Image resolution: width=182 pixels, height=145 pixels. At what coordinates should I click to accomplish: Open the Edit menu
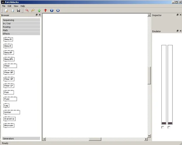(x=10, y=6)
